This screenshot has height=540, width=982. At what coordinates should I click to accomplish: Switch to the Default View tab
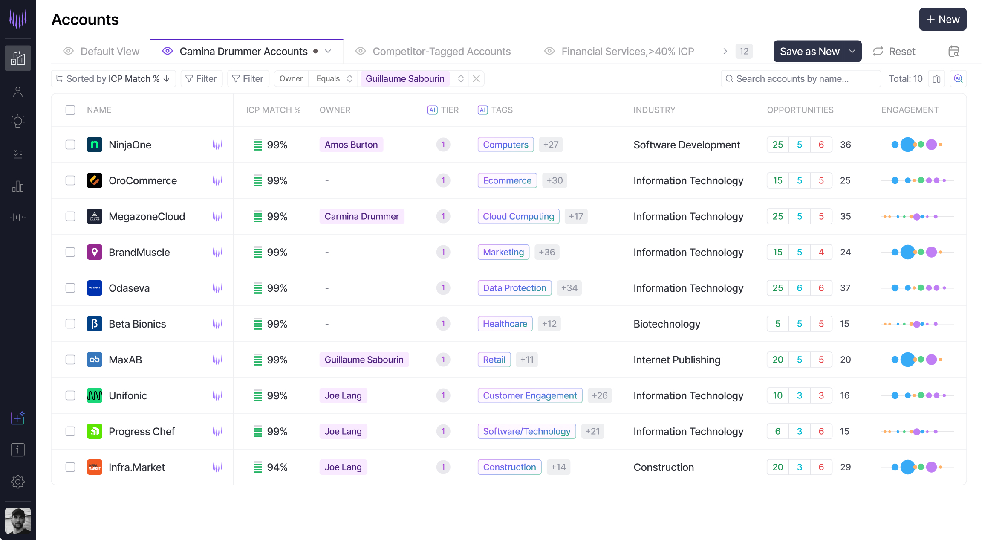110,51
